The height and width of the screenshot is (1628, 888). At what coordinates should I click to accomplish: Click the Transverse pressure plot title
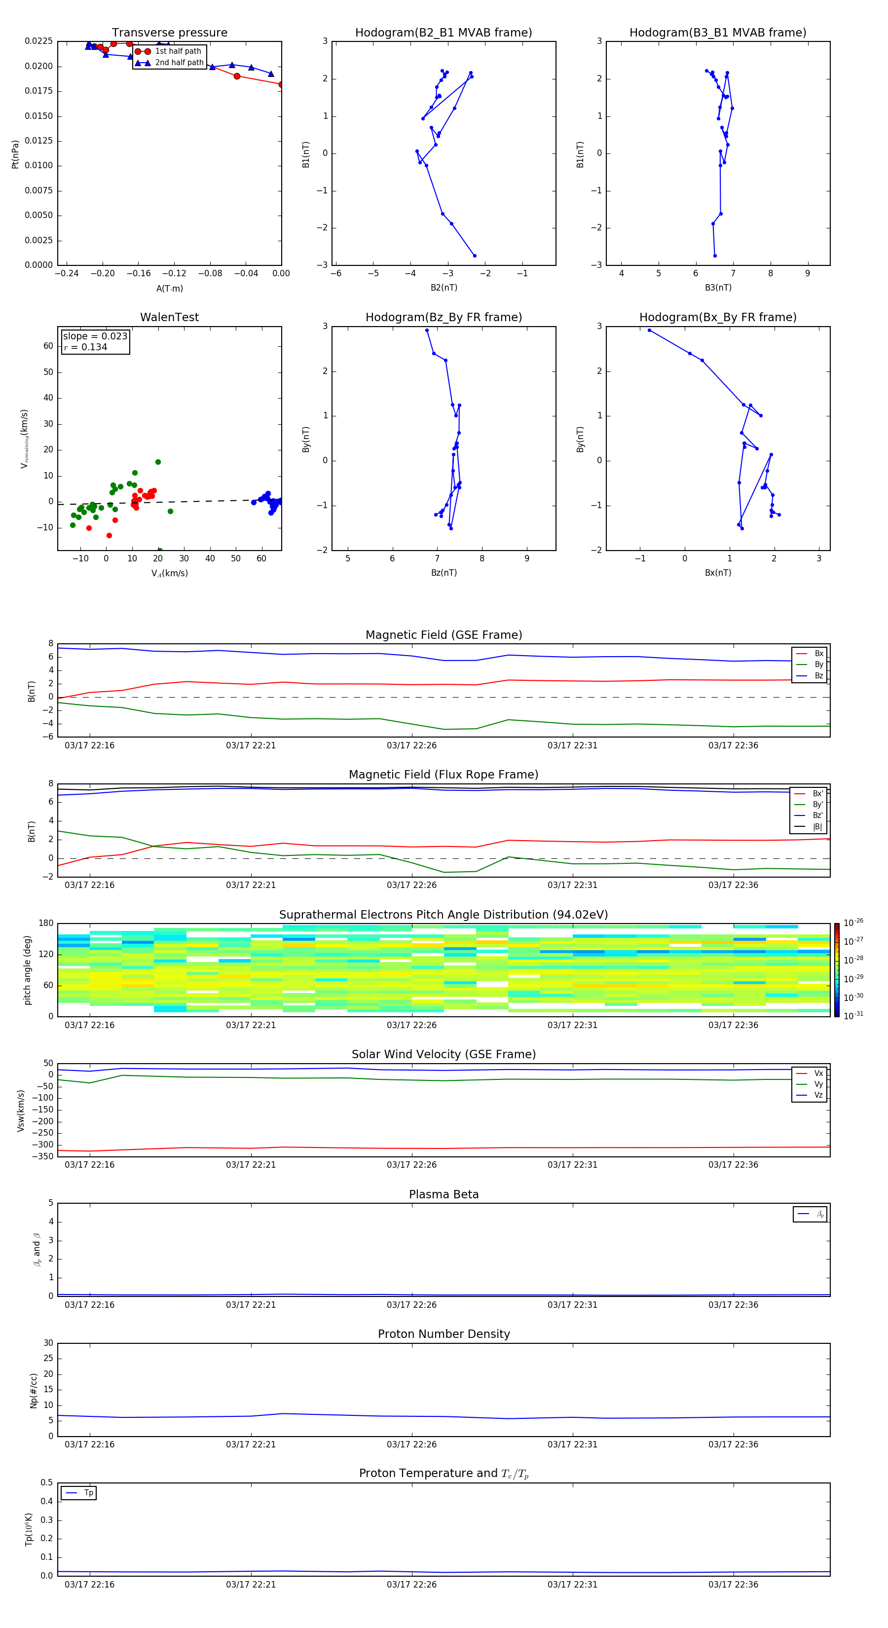(x=169, y=33)
